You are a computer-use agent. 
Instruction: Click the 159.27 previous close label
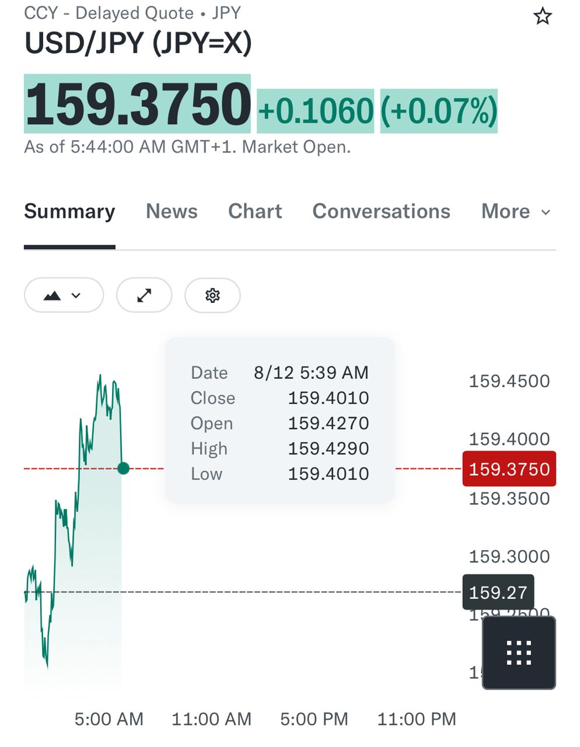click(x=498, y=592)
